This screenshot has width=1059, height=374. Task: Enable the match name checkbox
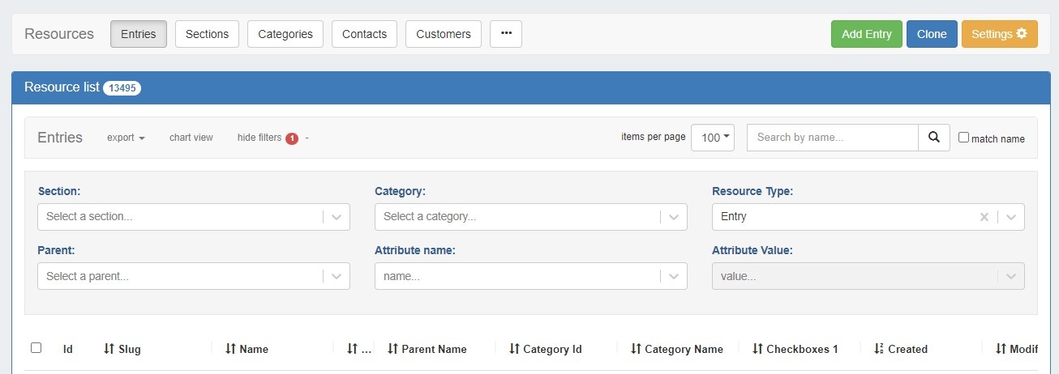pos(963,138)
